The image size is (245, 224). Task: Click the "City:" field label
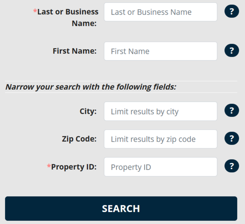pyautogui.click(x=88, y=111)
